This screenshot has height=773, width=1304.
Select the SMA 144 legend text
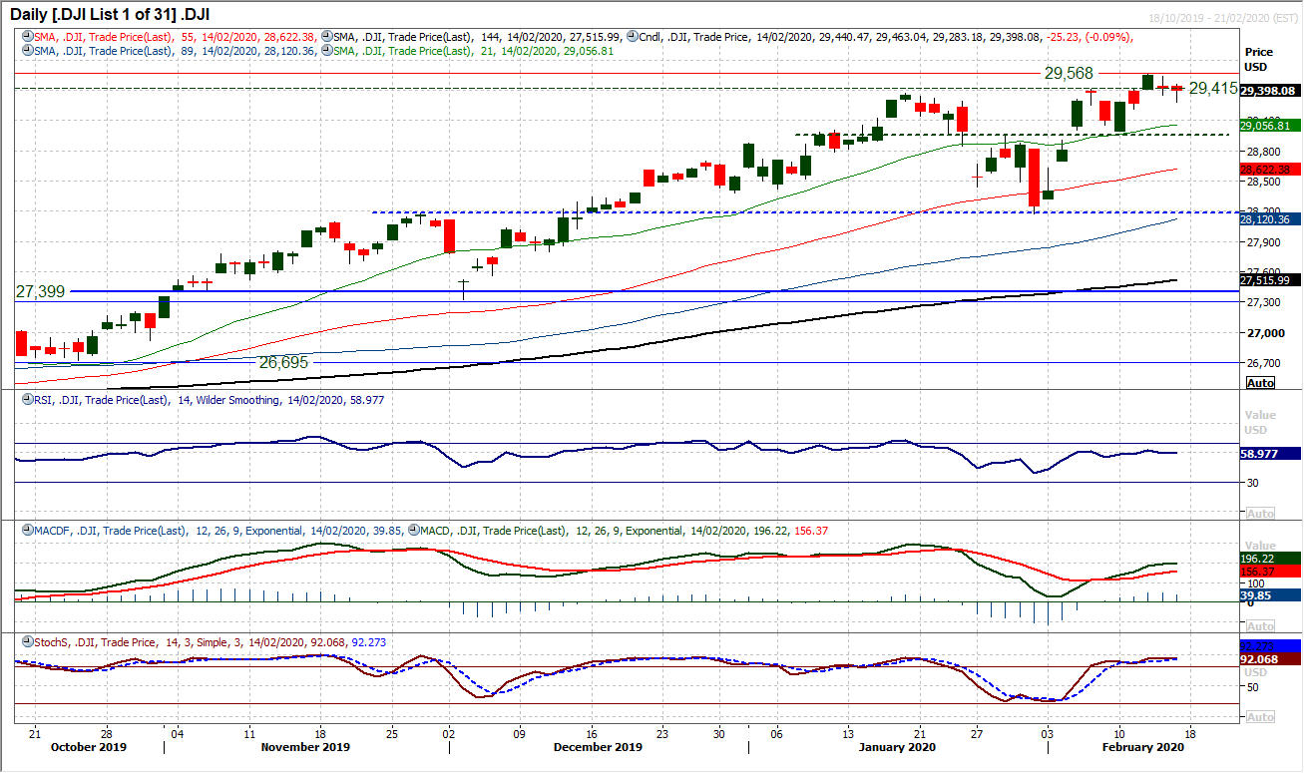click(x=480, y=36)
